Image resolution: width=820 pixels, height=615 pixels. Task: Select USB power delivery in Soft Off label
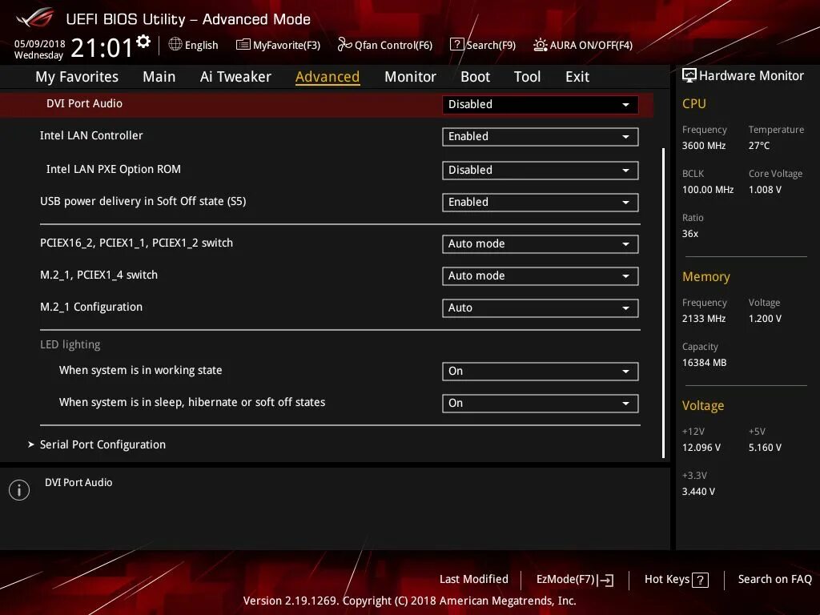pos(143,201)
